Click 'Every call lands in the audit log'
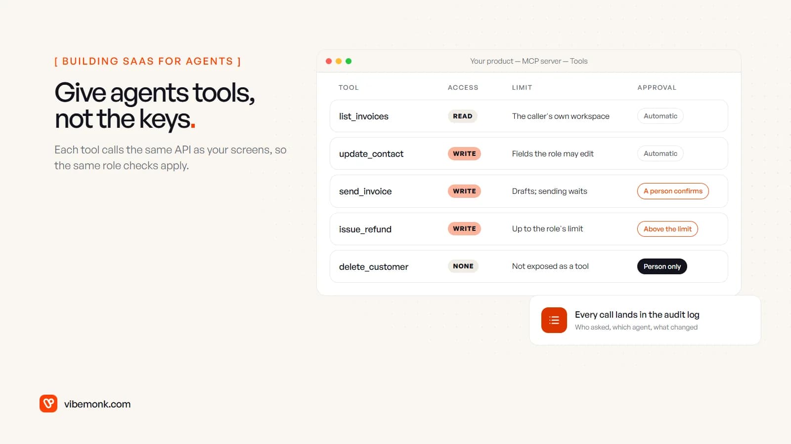The height and width of the screenshot is (444, 791). coord(637,315)
